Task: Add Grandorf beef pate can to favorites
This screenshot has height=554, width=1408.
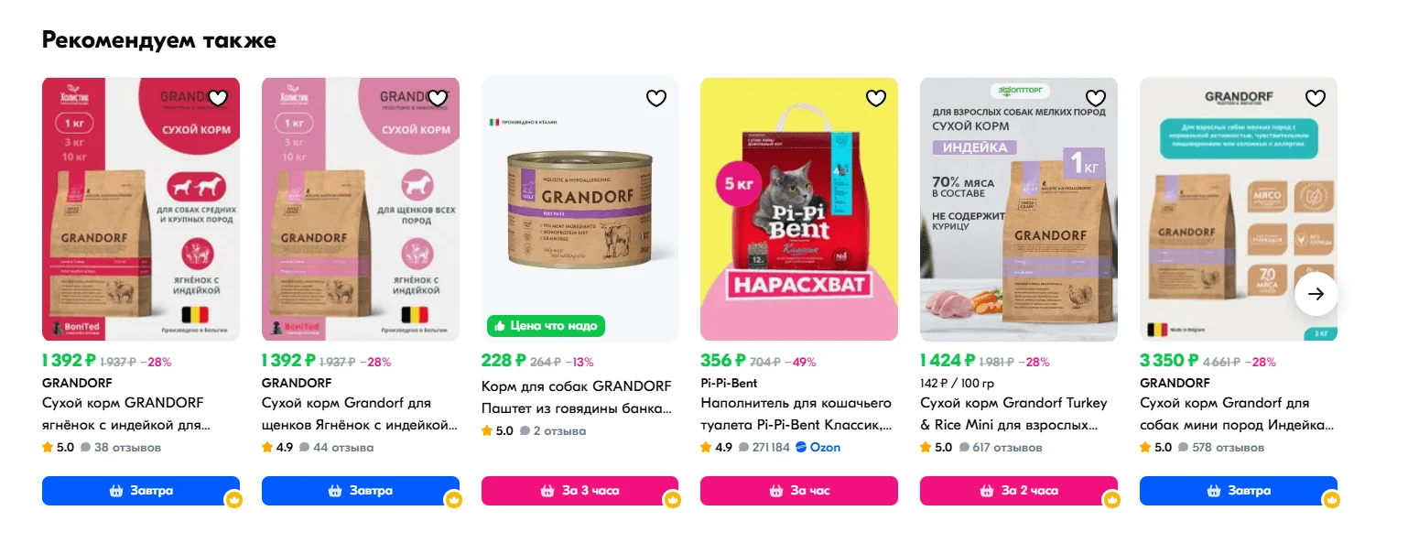Action: point(656,99)
